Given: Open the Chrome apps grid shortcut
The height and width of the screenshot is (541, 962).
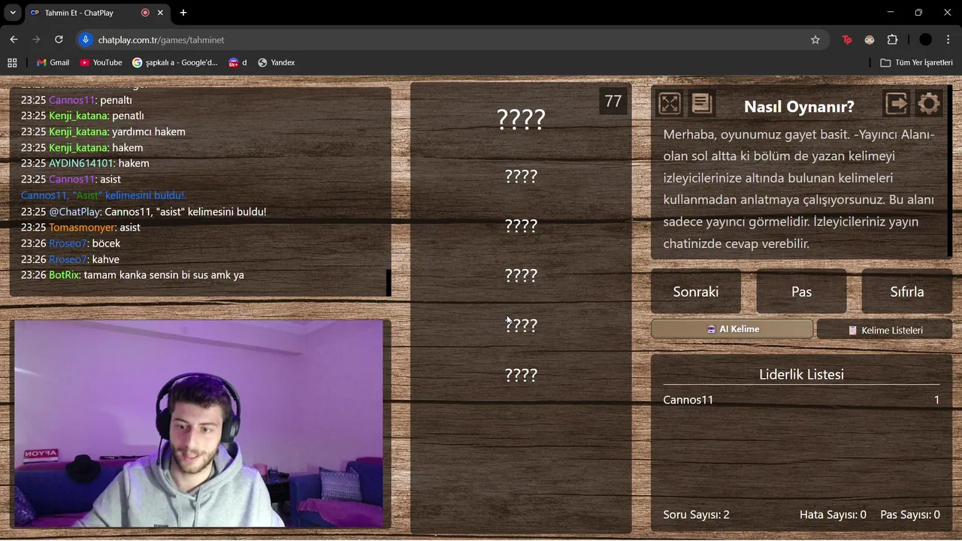Looking at the screenshot, I should tap(12, 62).
